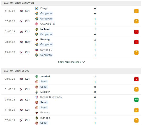
Task: Open the 07.06.23 Incheon vs Seoul match row
Action: pos(71,120)
